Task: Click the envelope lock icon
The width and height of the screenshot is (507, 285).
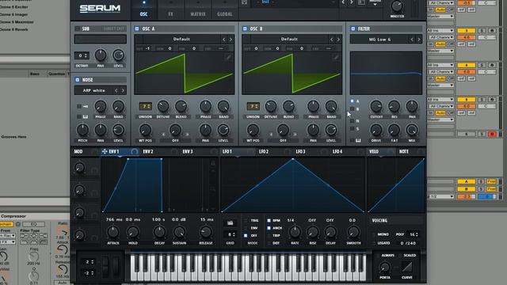Action: pos(213,163)
